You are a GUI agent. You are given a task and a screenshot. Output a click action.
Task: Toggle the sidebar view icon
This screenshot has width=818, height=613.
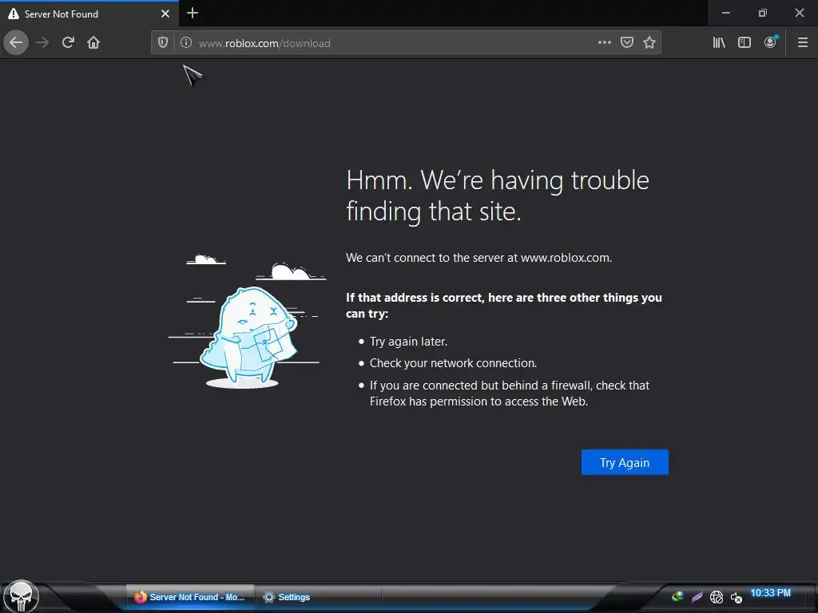tap(745, 42)
